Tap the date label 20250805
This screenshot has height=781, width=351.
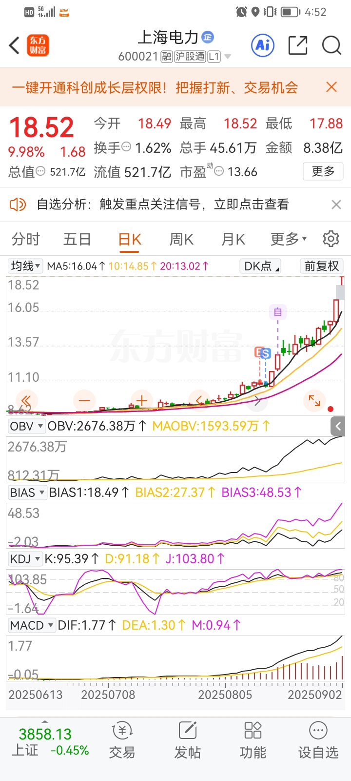[225, 695]
